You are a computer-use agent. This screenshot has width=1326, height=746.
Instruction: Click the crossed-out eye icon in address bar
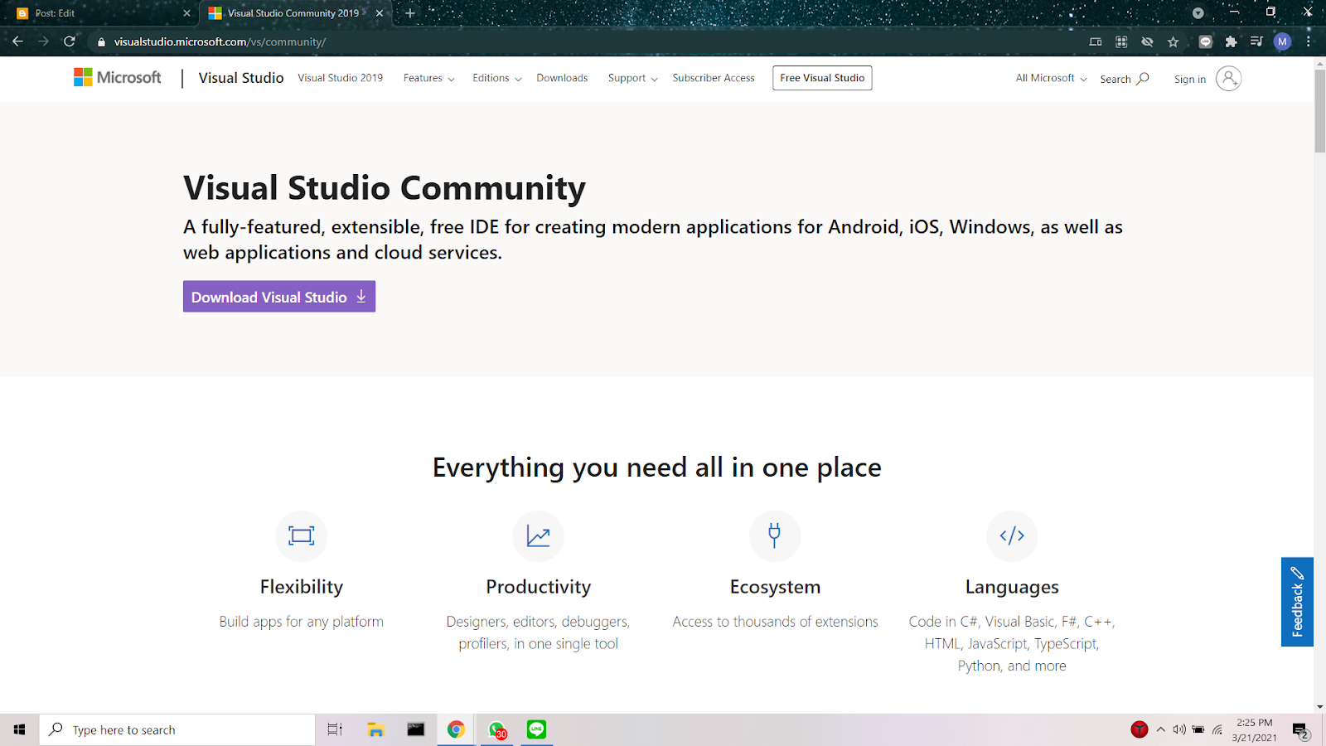point(1147,41)
